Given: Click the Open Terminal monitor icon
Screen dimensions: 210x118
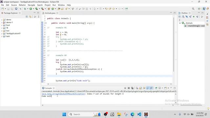Looking at the screenshot, I should (x=16, y=9).
